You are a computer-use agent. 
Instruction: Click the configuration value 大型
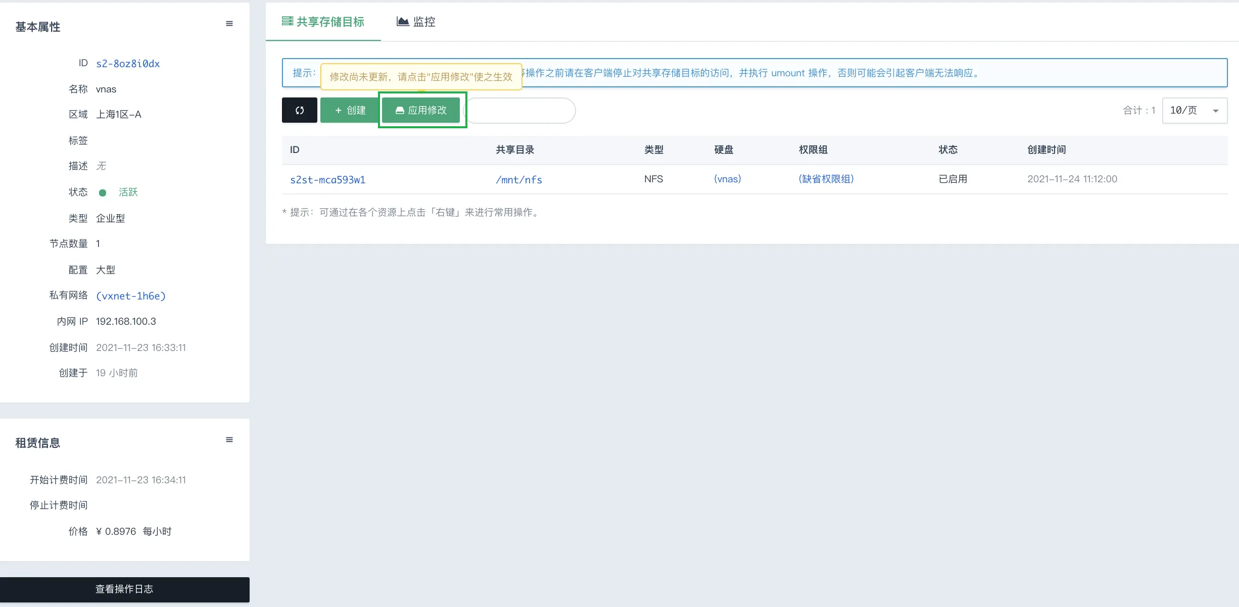pos(106,270)
